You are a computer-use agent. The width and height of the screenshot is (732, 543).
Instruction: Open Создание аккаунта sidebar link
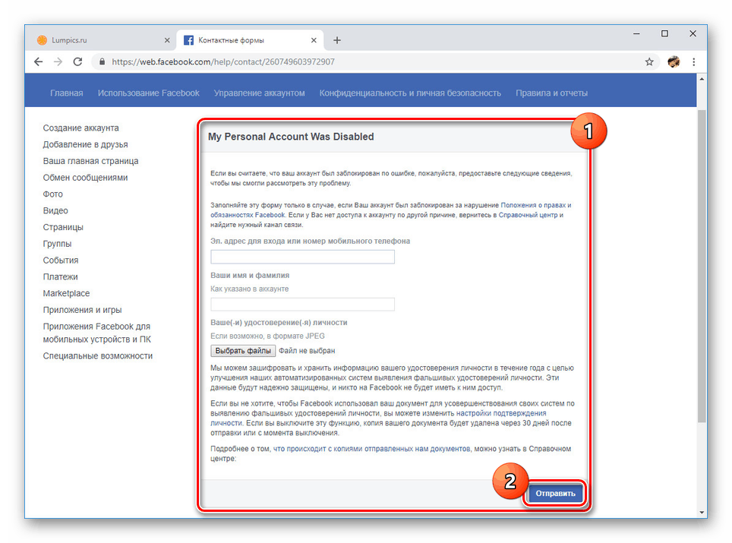point(80,128)
